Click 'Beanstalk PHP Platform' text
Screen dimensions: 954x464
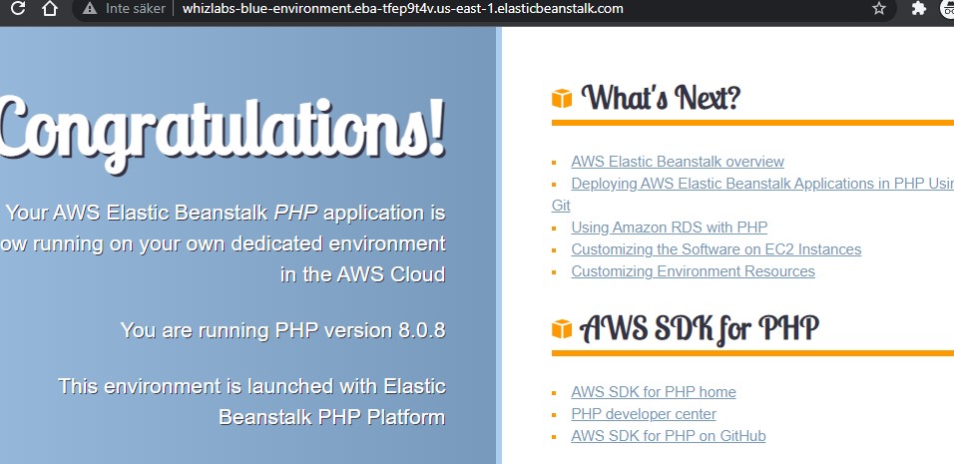click(x=332, y=417)
